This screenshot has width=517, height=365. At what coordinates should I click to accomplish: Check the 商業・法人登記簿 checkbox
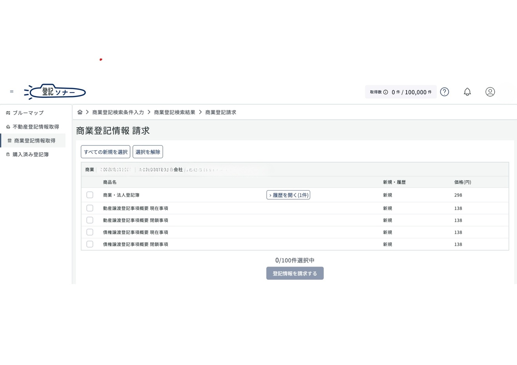[90, 195]
